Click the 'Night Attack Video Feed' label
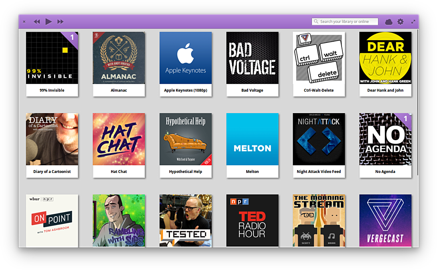437x270 pixels. pyautogui.click(x=319, y=172)
